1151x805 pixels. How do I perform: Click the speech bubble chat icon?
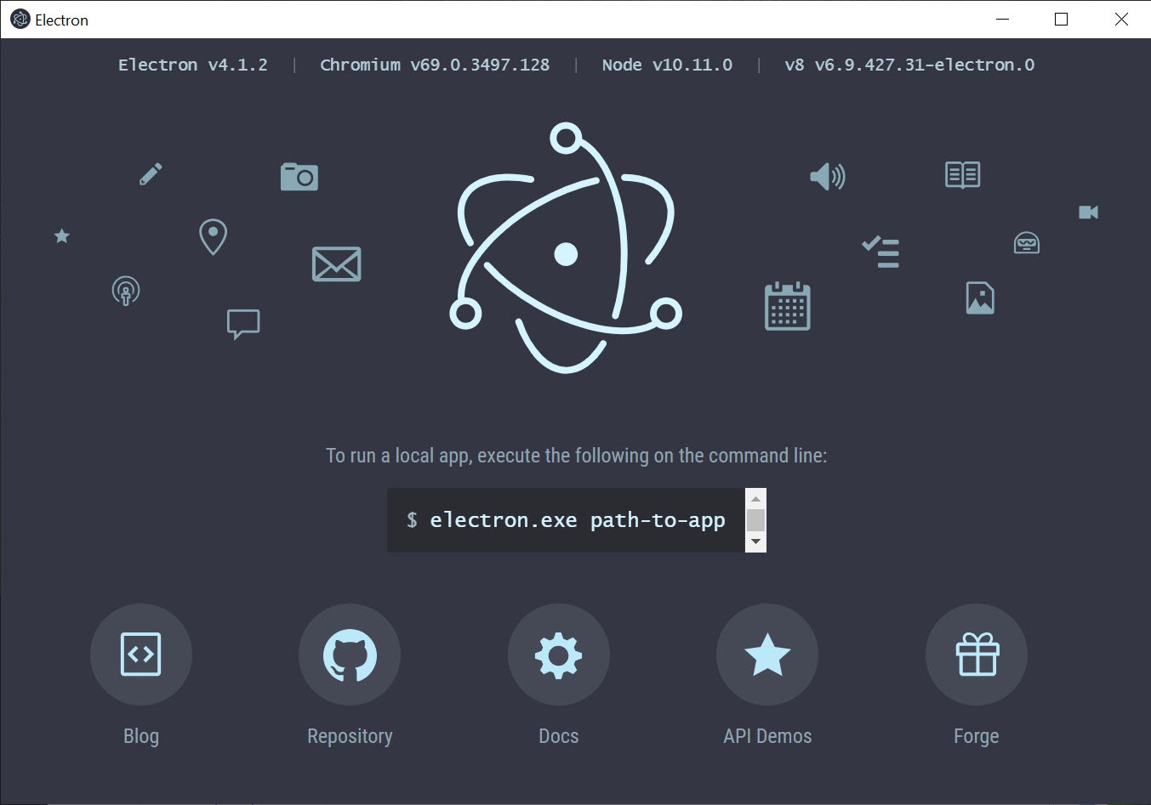pyautogui.click(x=243, y=324)
